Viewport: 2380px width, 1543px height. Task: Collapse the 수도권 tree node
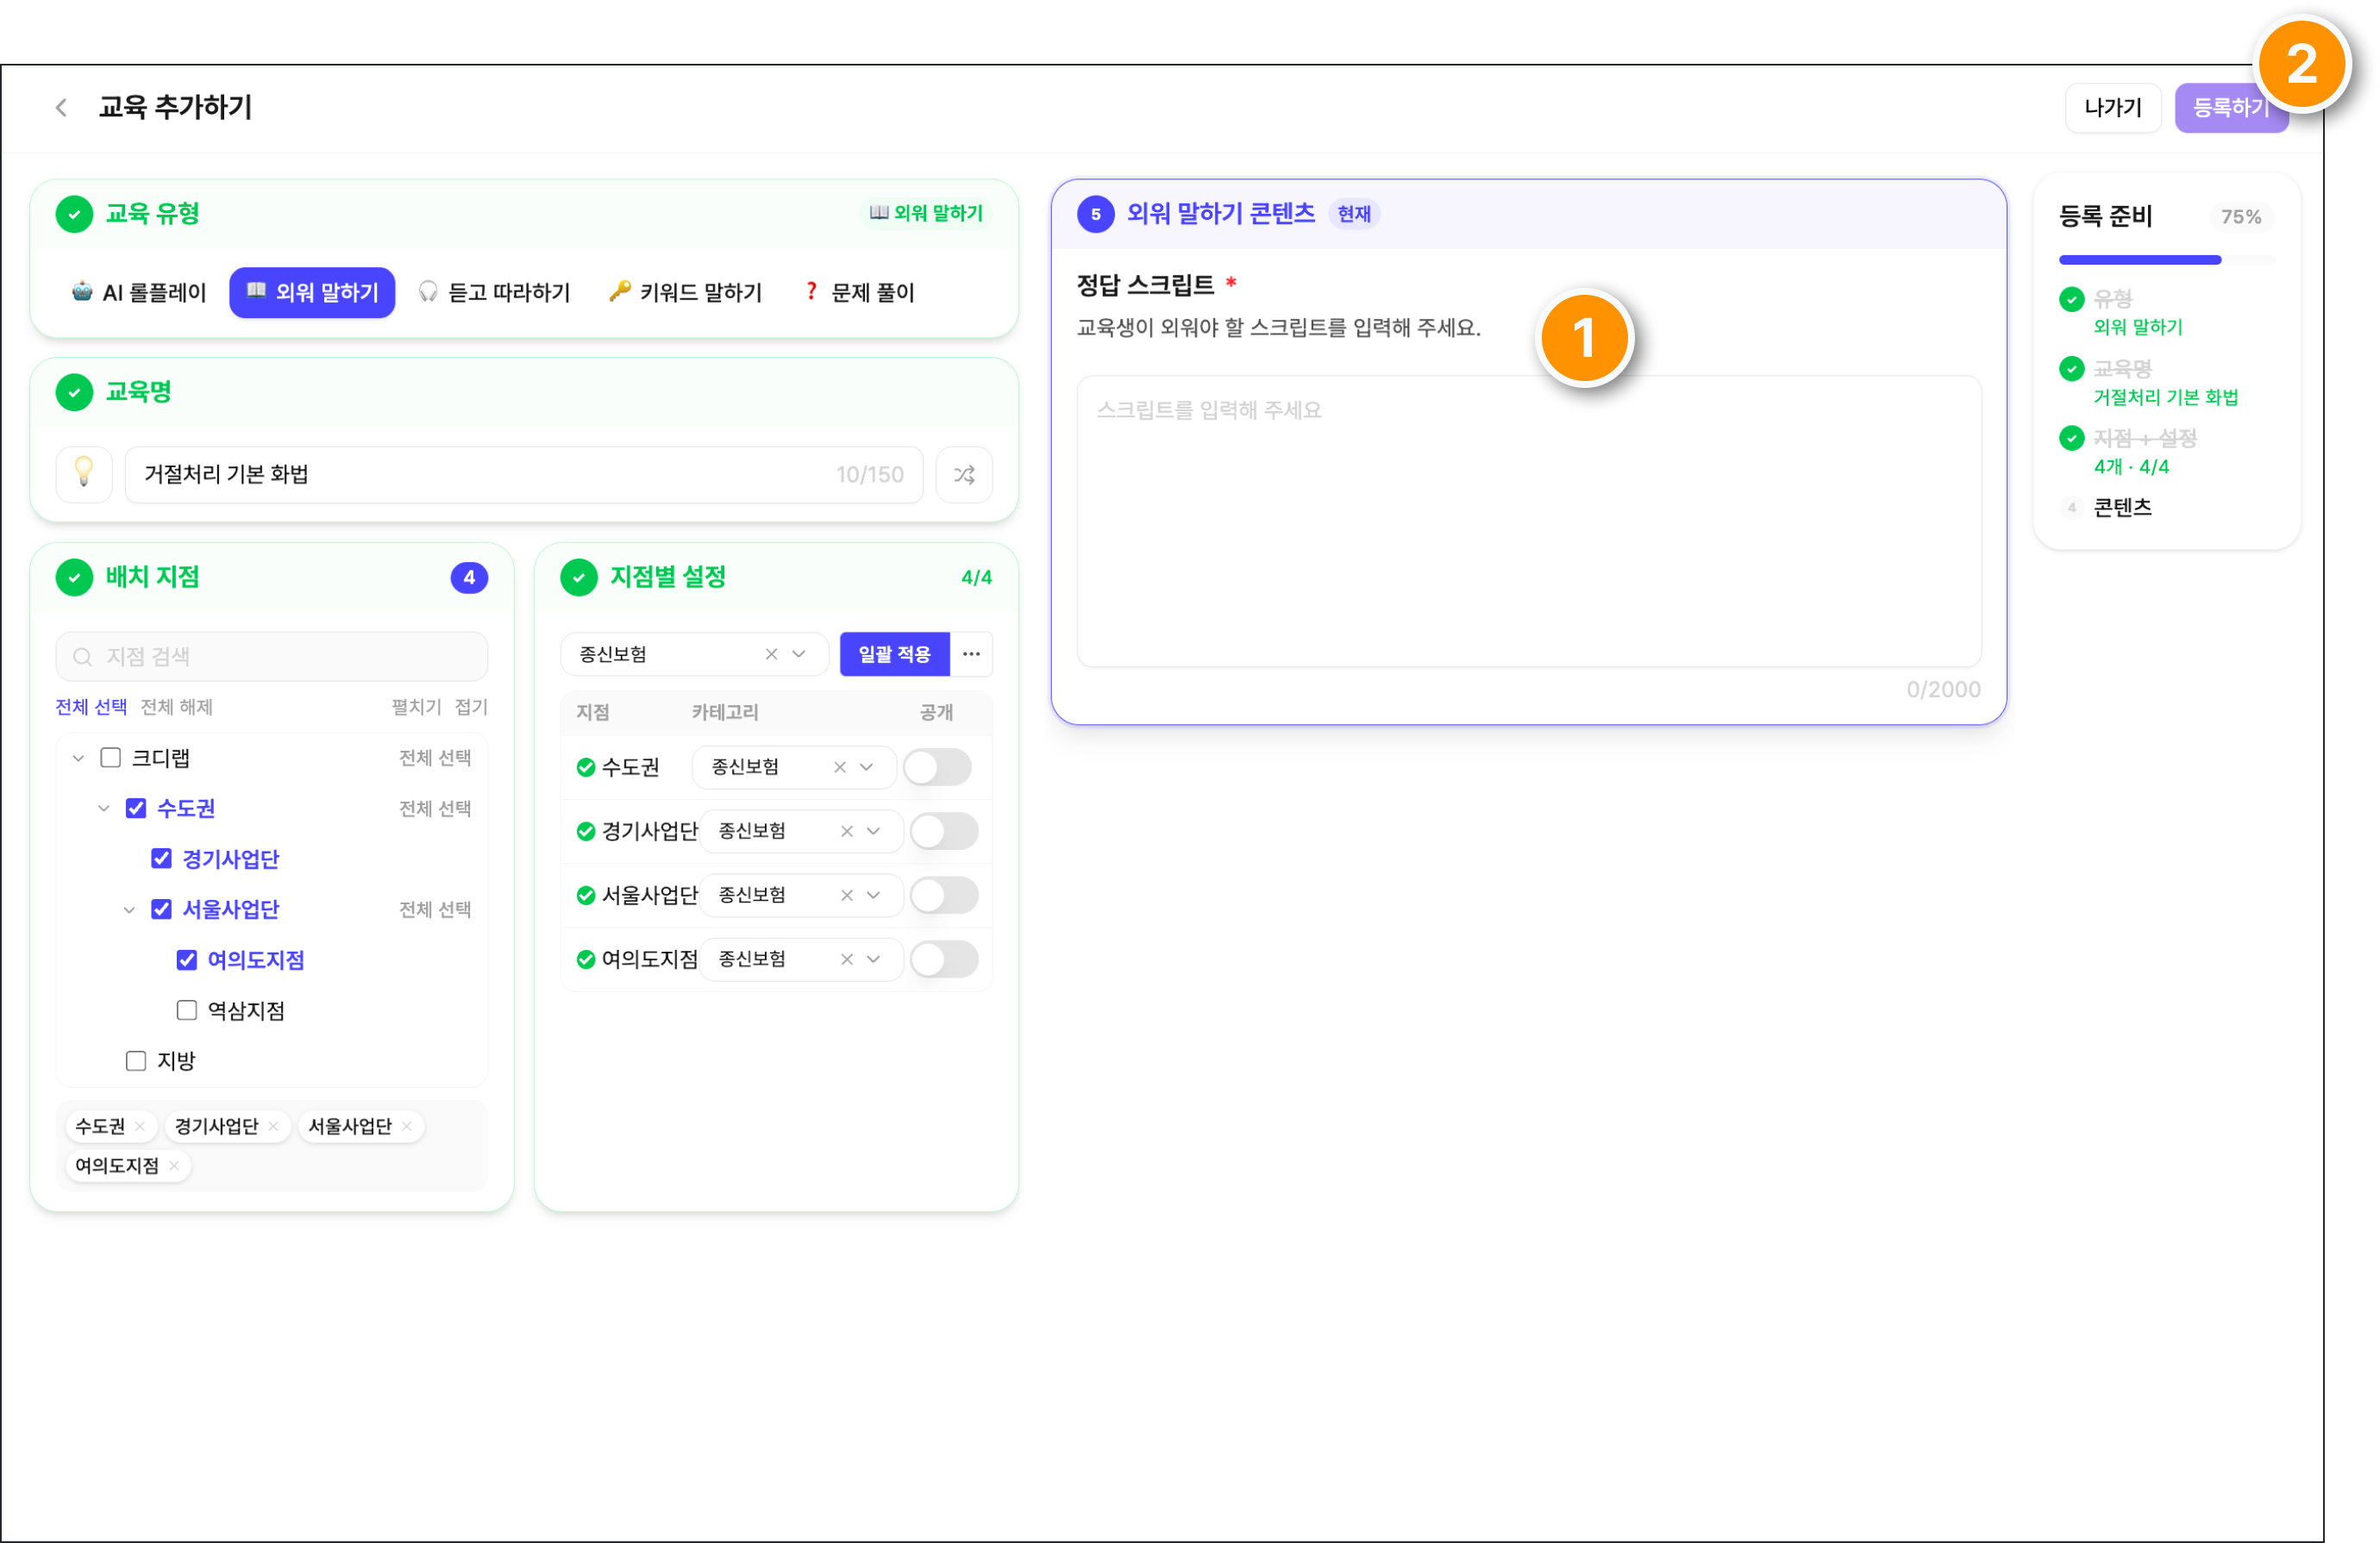coord(103,808)
